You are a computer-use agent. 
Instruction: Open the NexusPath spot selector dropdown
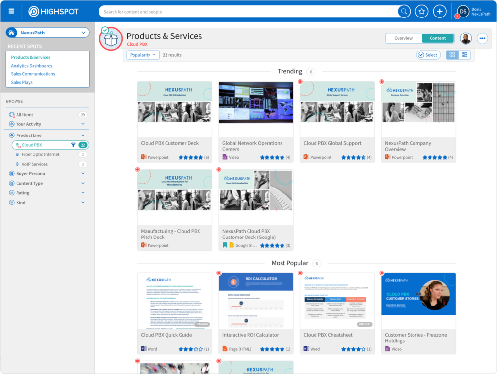click(x=48, y=33)
